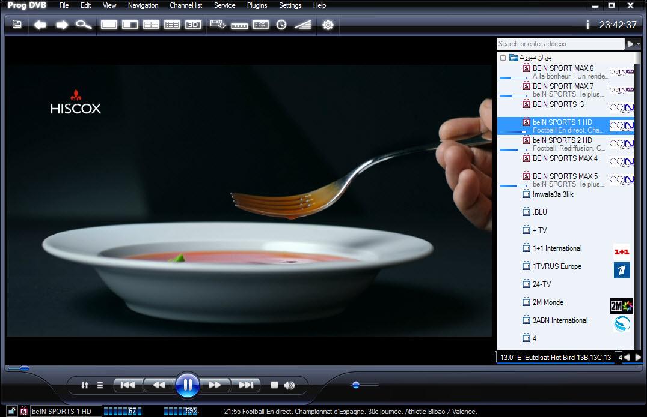
Task: Go forward with the right arrow icon
Action: 62,25
